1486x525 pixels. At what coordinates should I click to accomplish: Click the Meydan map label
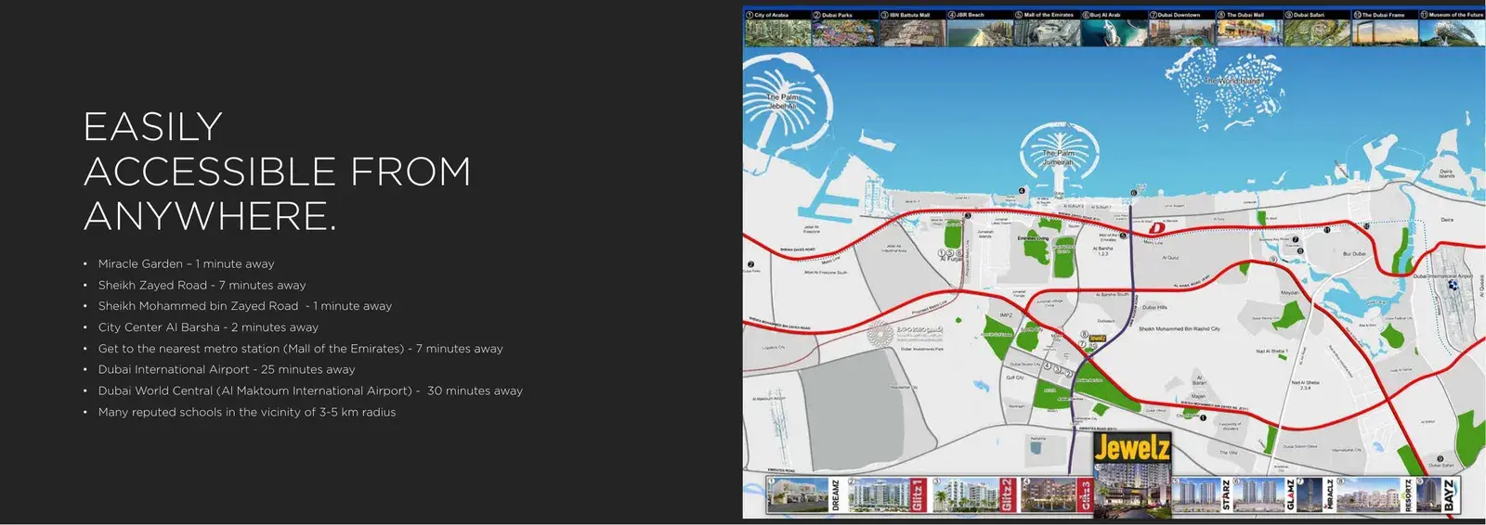coord(1289,293)
